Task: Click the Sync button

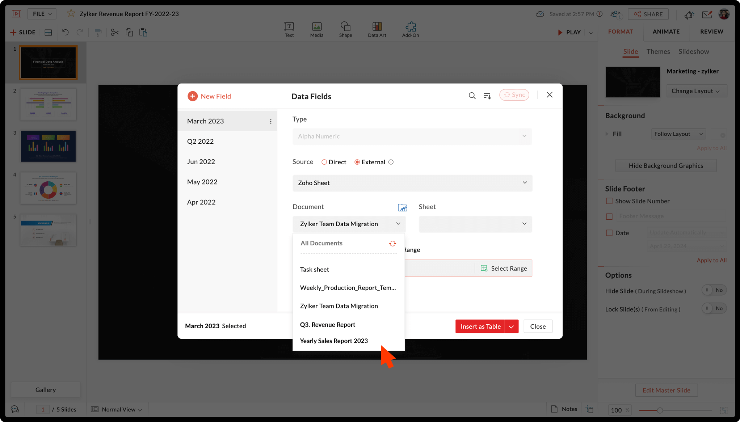Action: tap(514, 95)
